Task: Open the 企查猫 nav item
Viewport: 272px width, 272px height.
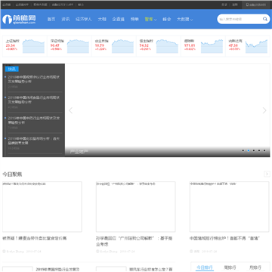Action: point(118,19)
